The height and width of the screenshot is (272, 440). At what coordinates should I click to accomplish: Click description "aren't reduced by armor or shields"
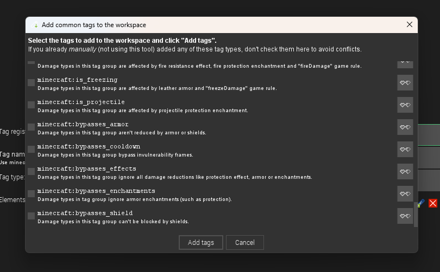[122, 133]
